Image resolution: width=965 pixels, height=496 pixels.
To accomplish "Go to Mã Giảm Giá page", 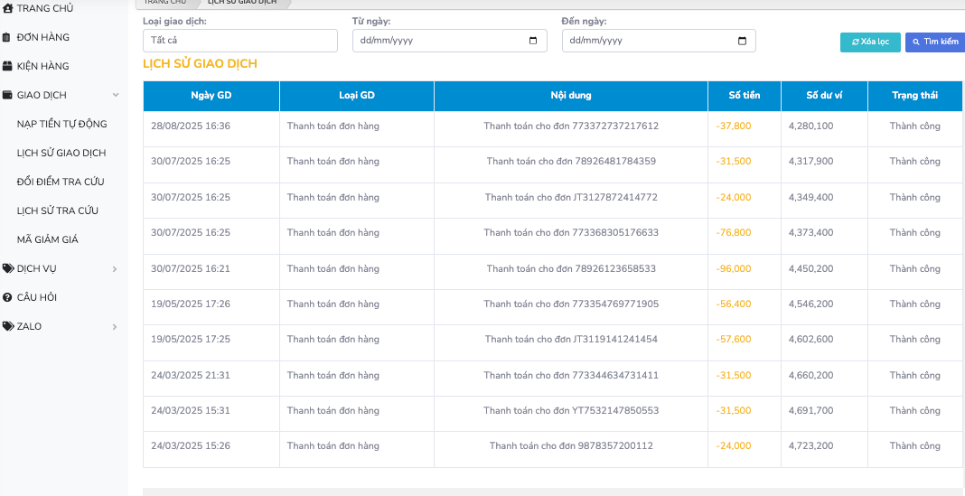I will click(48, 239).
